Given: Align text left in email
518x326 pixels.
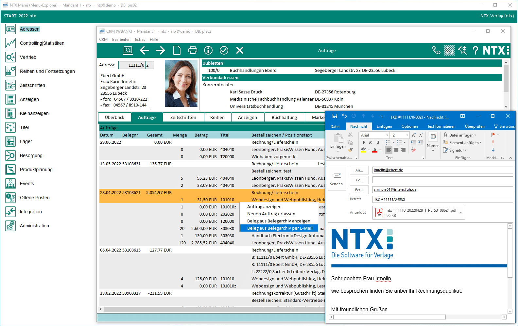Looking at the screenshot, I should [389, 150].
